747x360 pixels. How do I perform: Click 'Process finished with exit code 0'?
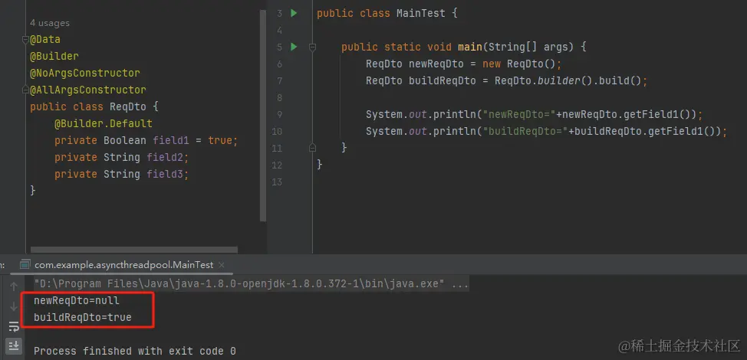tap(135, 352)
